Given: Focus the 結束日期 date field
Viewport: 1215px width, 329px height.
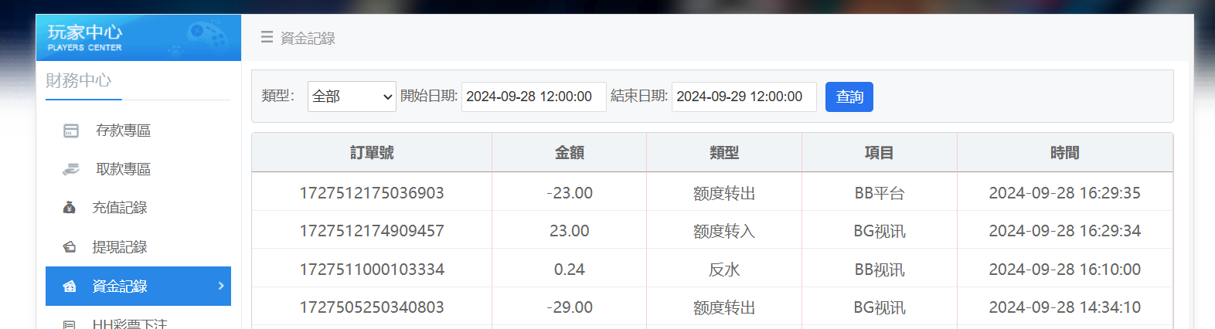Looking at the screenshot, I should pos(744,97).
